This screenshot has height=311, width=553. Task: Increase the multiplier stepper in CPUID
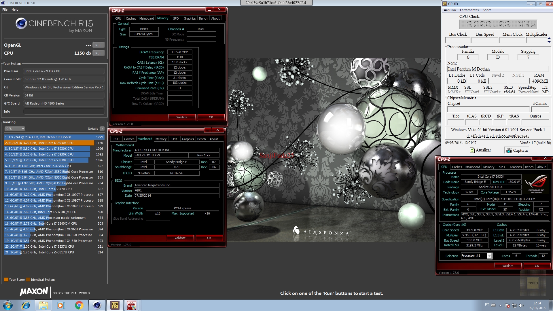(x=549, y=38)
